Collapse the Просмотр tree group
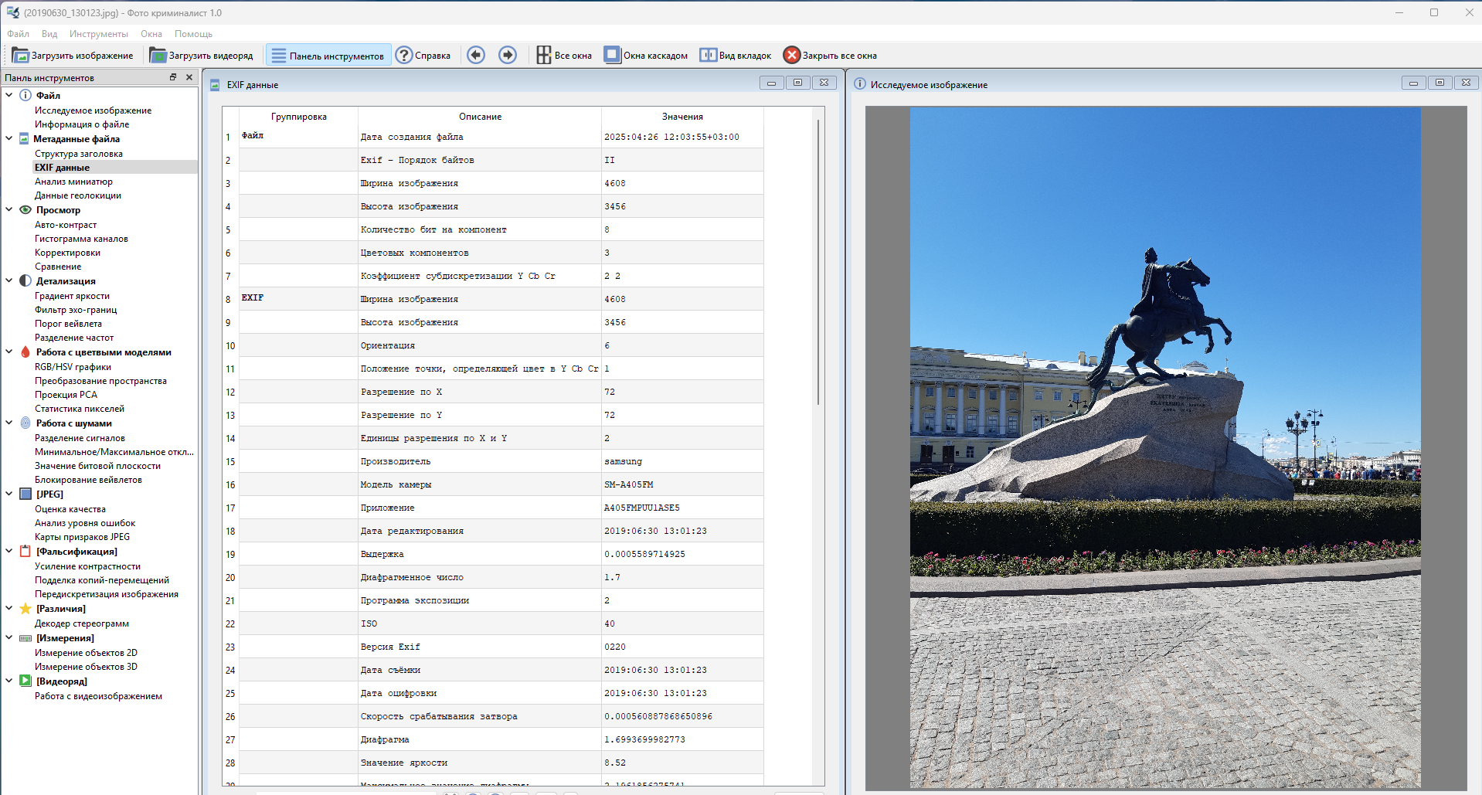Viewport: 1482px width, 795px height. tap(9, 209)
